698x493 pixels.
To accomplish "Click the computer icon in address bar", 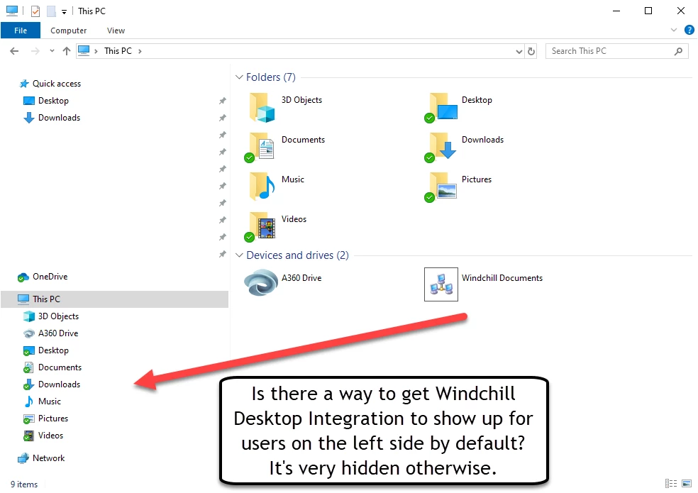I will tap(84, 51).
